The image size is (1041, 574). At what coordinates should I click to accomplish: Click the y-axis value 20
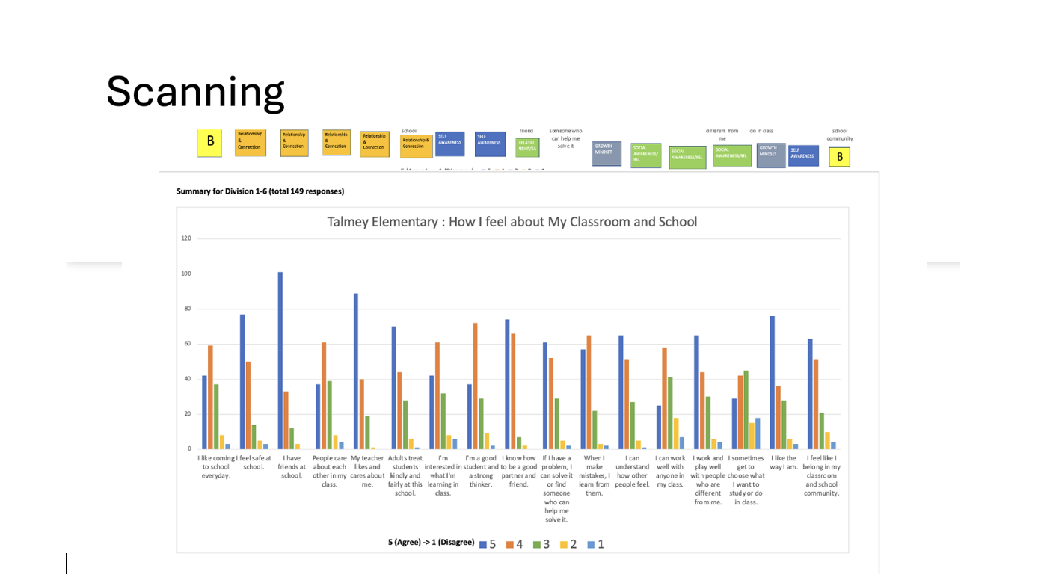pos(188,414)
